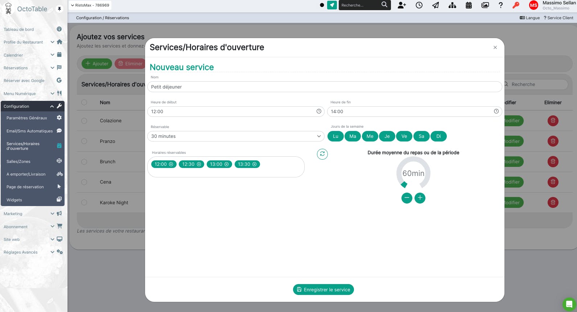The image size is (577, 312).
Task: Save with Enregistrer le service button
Action: 323,290
